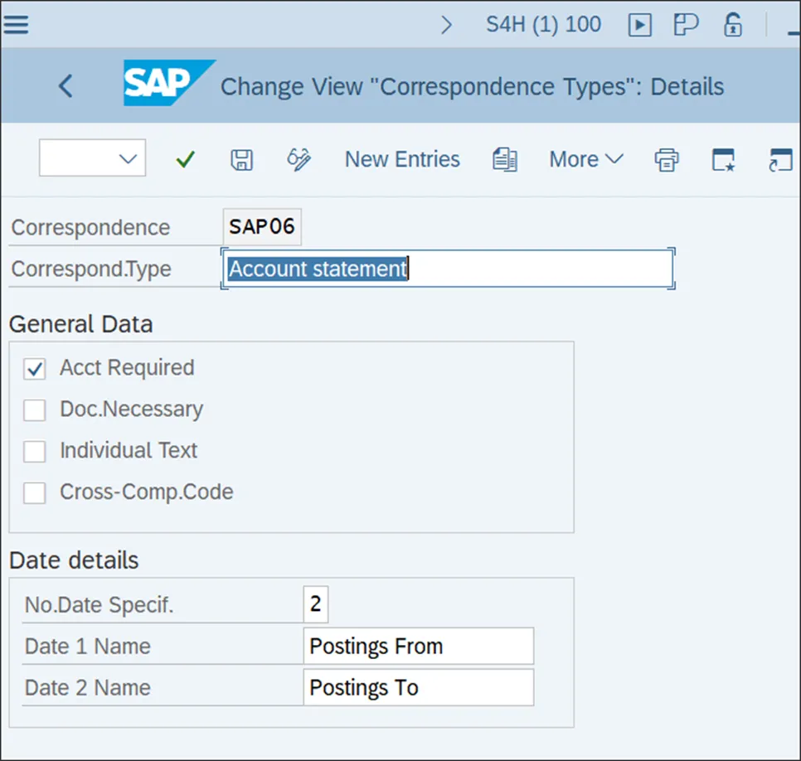Click the green checkmark Enter icon
This screenshot has width=801, height=761.
click(x=186, y=159)
